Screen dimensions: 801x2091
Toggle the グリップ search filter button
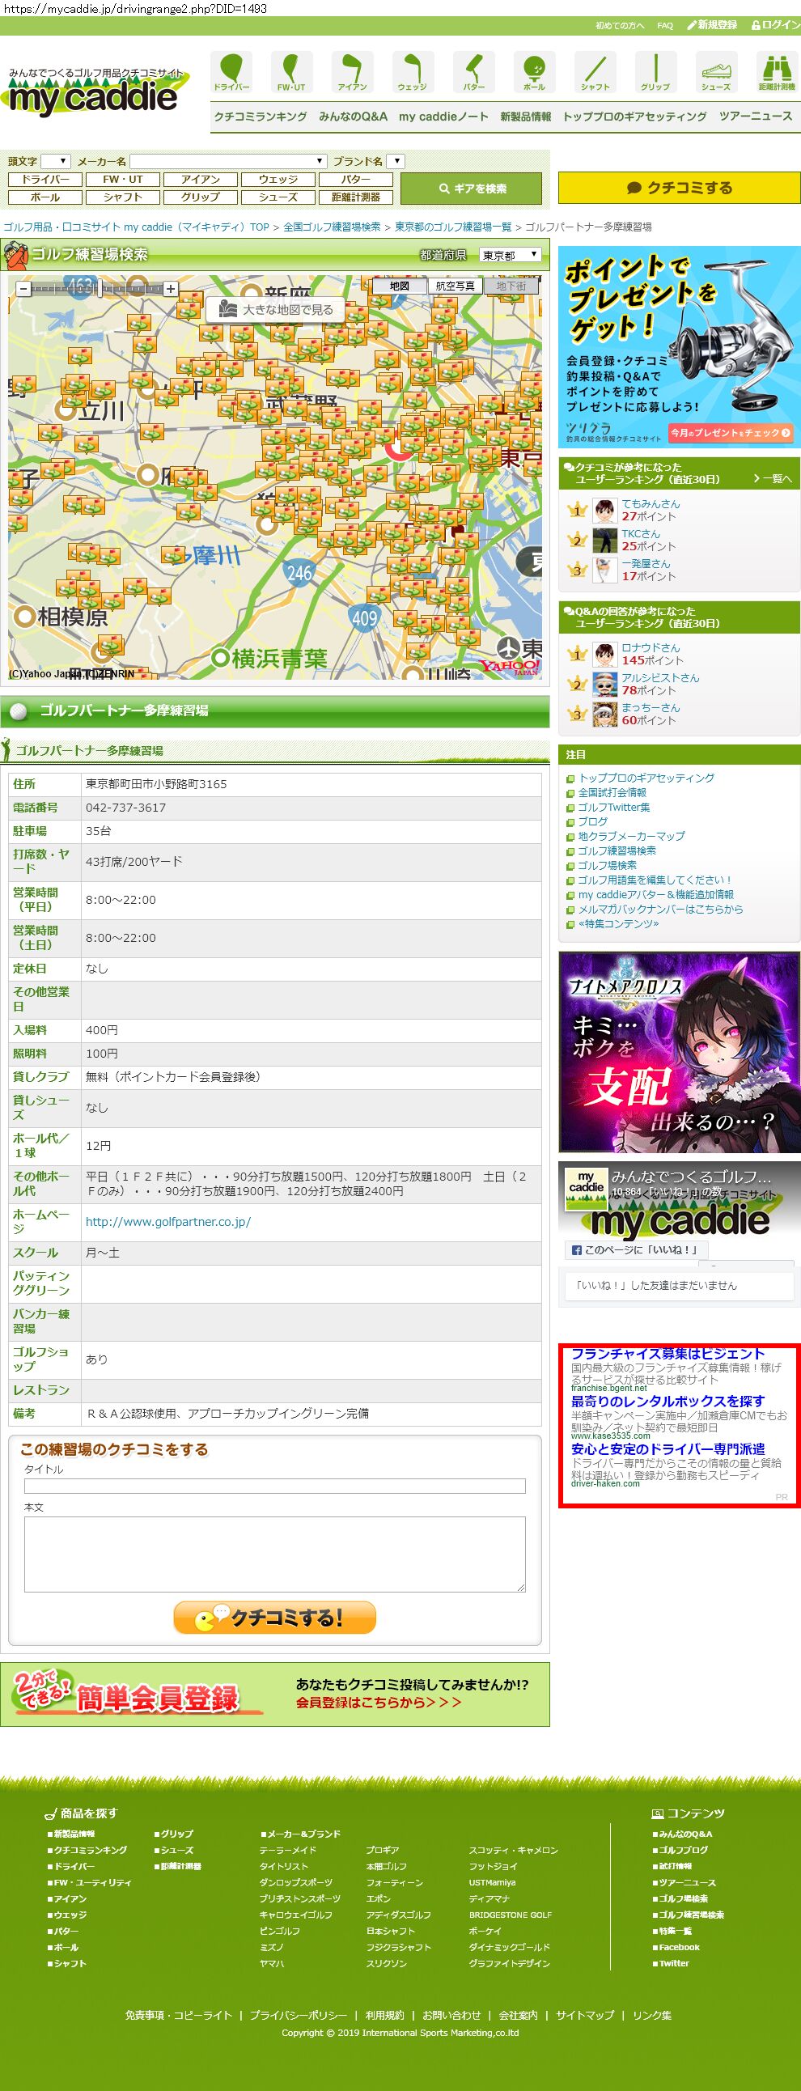point(201,197)
